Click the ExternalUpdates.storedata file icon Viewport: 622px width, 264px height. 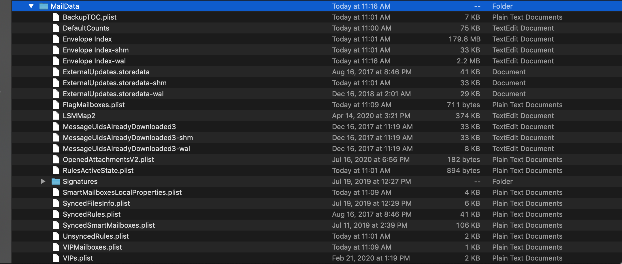[56, 72]
